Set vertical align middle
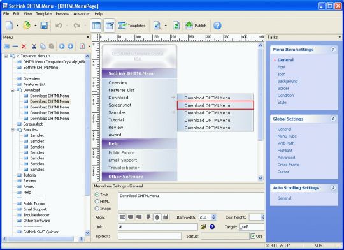This screenshot has height=250, width=344. click(x=157, y=217)
